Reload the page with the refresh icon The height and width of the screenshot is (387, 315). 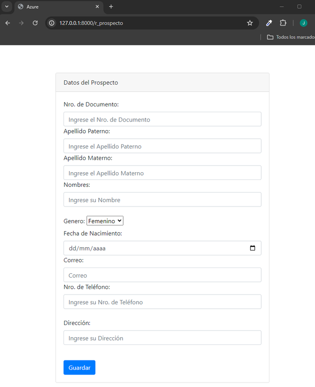[x=35, y=23]
